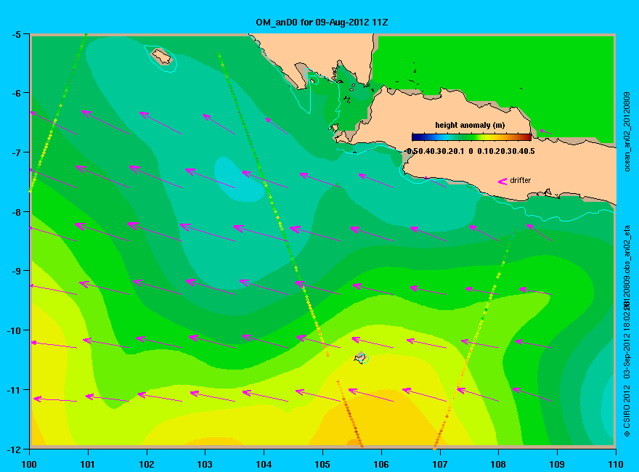This screenshot has height=472, width=639.
Task: Click the 'drifter' legend label
Action: pos(521,180)
